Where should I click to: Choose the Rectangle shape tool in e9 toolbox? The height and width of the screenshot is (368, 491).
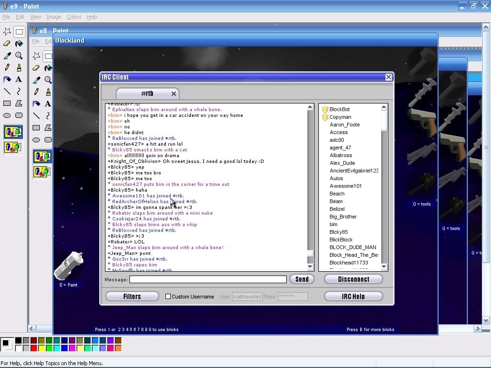click(x=7, y=103)
